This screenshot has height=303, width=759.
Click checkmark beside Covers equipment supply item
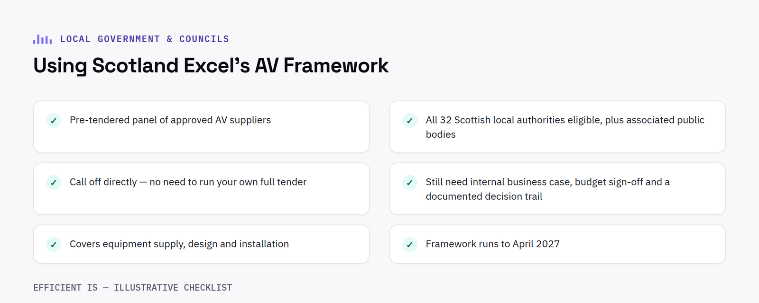click(x=54, y=245)
